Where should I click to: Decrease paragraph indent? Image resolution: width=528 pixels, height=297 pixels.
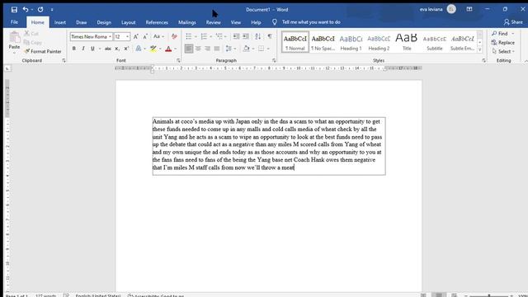[x=237, y=36]
